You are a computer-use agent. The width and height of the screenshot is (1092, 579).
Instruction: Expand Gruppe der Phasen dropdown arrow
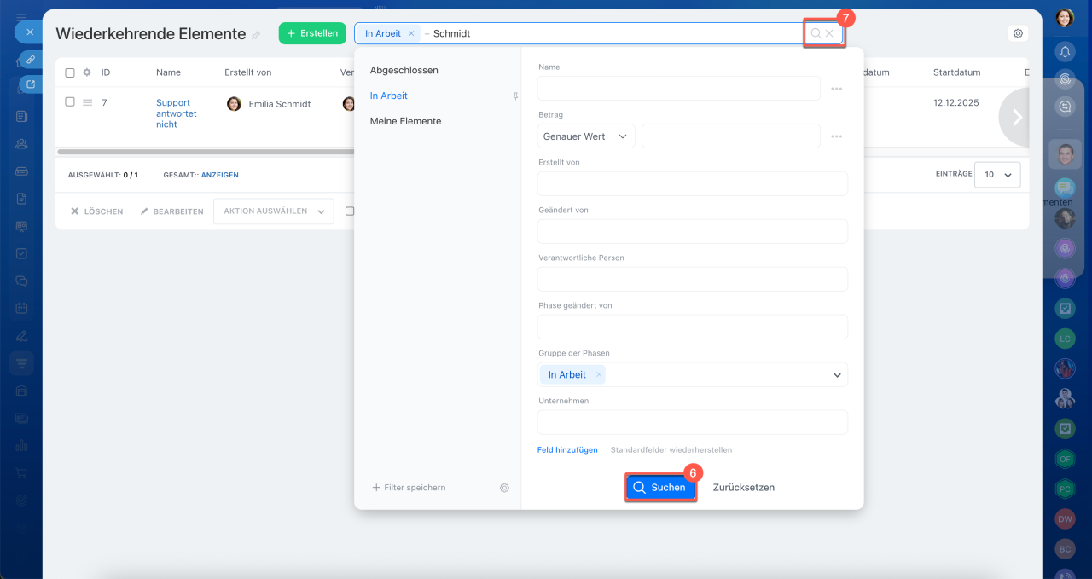click(x=837, y=375)
